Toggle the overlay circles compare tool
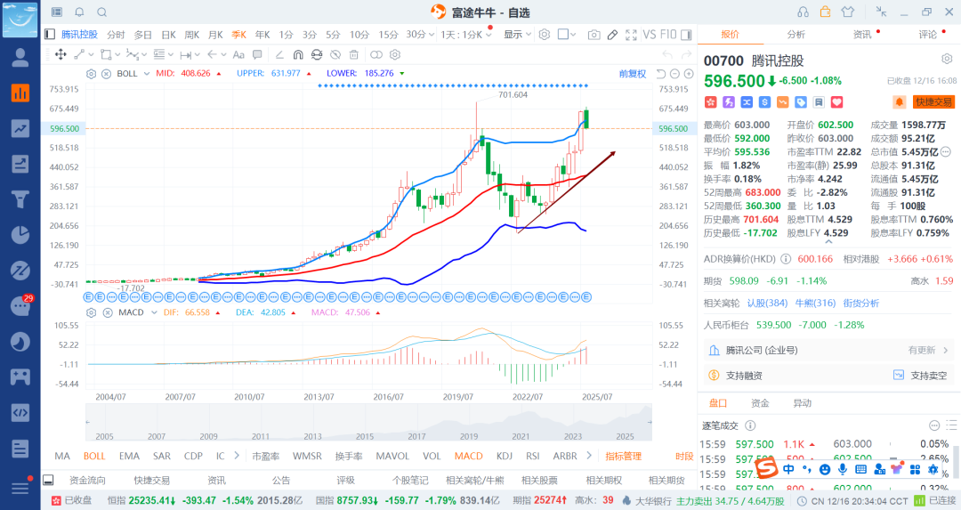Screen dimensions: 961x510 tap(376, 54)
